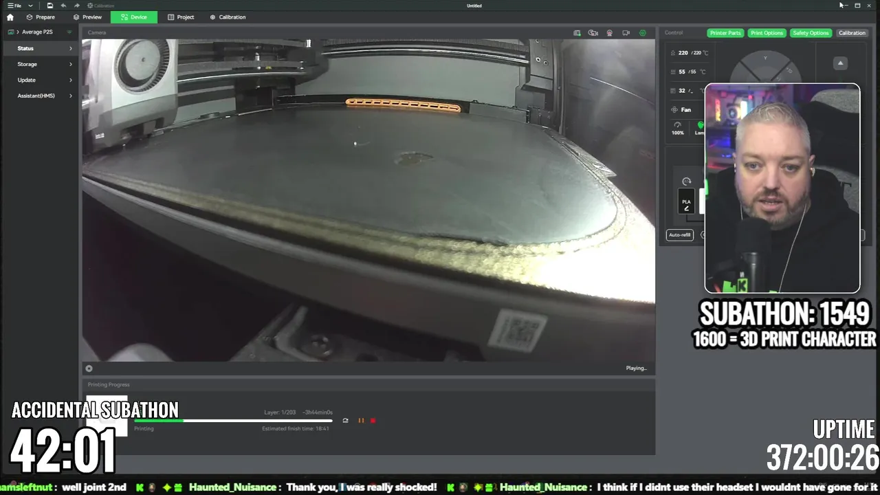The width and height of the screenshot is (880, 495).
Task: Click the Storage row chevron
Action: 70,64
